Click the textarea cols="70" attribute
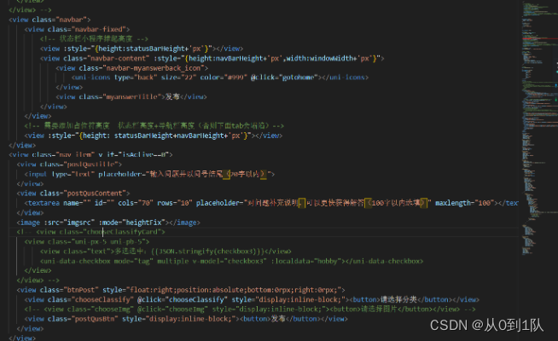Image resolution: width=558 pixels, height=341 pixels. pos(135,203)
